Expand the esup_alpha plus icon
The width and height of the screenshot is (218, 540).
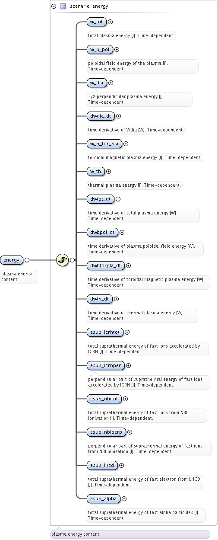124,498
